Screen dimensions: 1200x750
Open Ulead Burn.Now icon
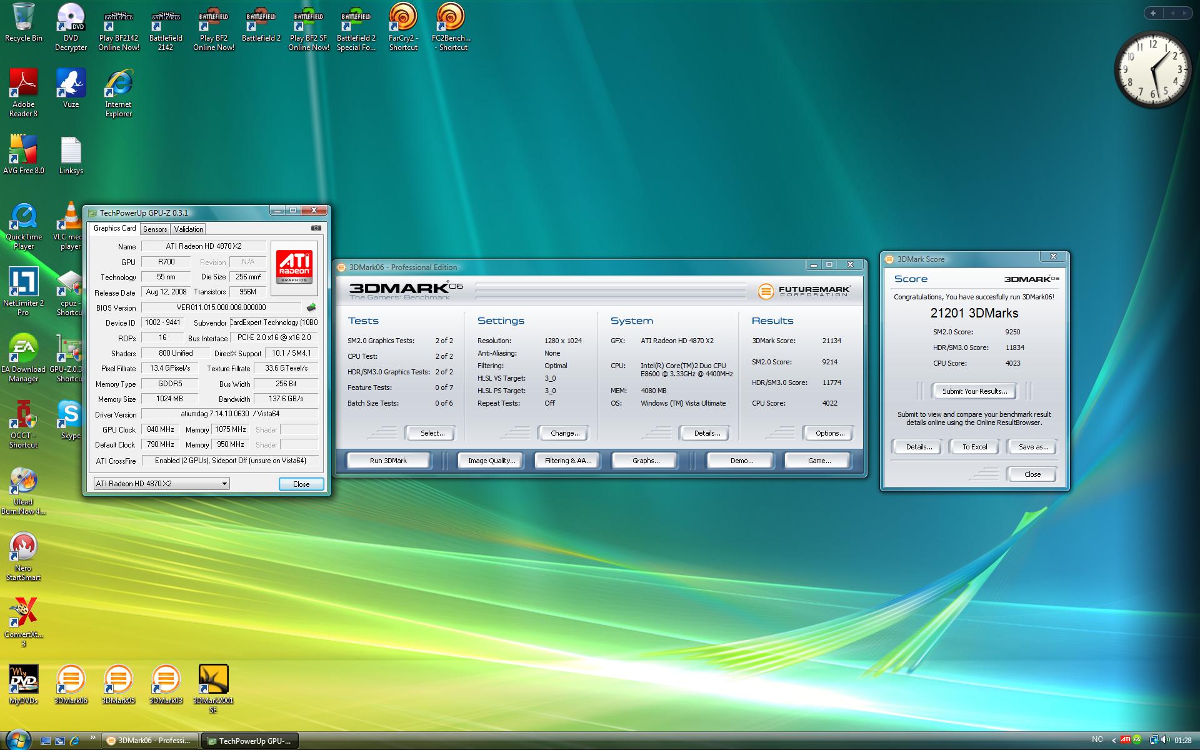click(24, 490)
